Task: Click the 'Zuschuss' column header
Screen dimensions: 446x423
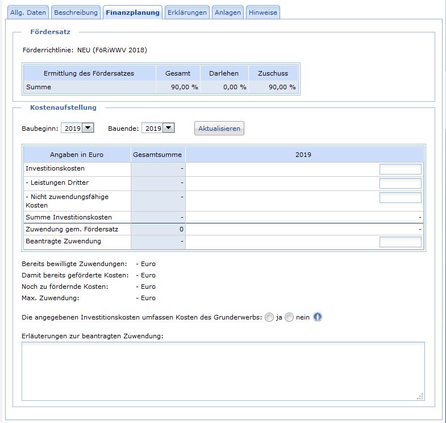Action: click(x=273, y=73)
